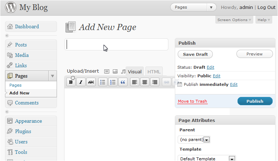Select Add New under Pages
The height and width of the screenshot is (161, 278).
click(x=19, y=93)
